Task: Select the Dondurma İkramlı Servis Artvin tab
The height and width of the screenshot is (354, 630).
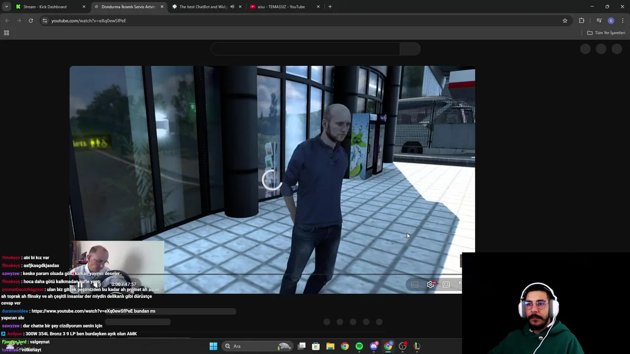Action: (x=128, y=7)
